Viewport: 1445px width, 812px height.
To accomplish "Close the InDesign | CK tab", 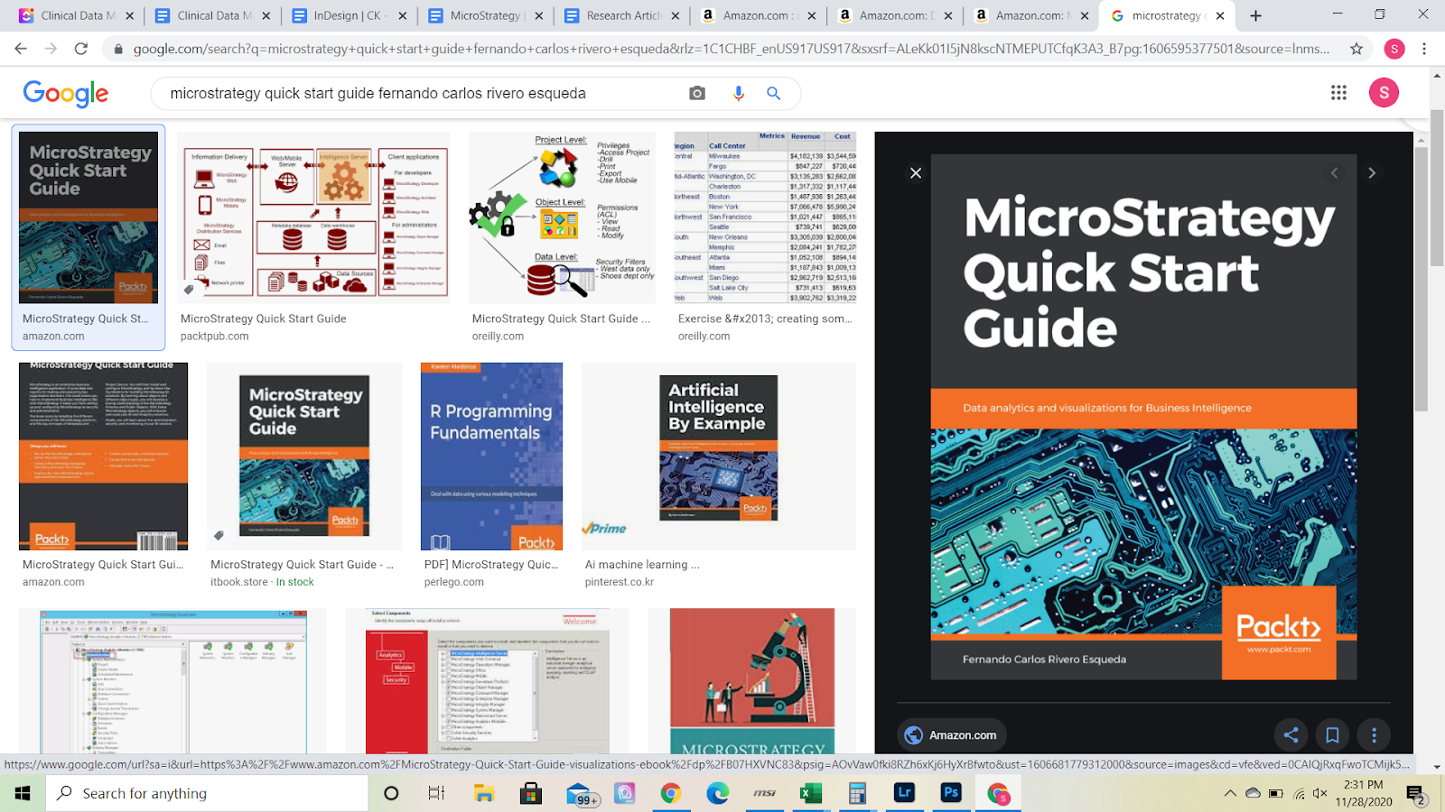I will (403, 15).
